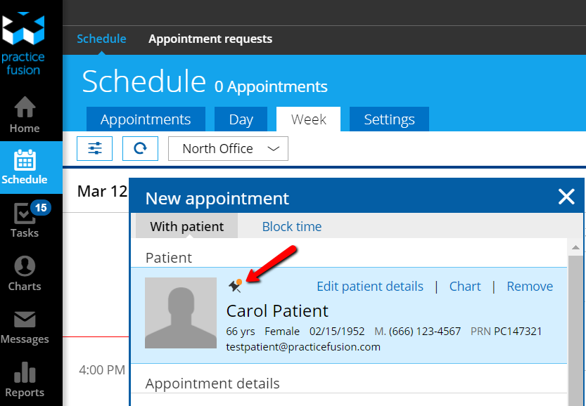Select the Day schedule tab
Viewport: 586px width, 406px height.
[x=241, y=119]
